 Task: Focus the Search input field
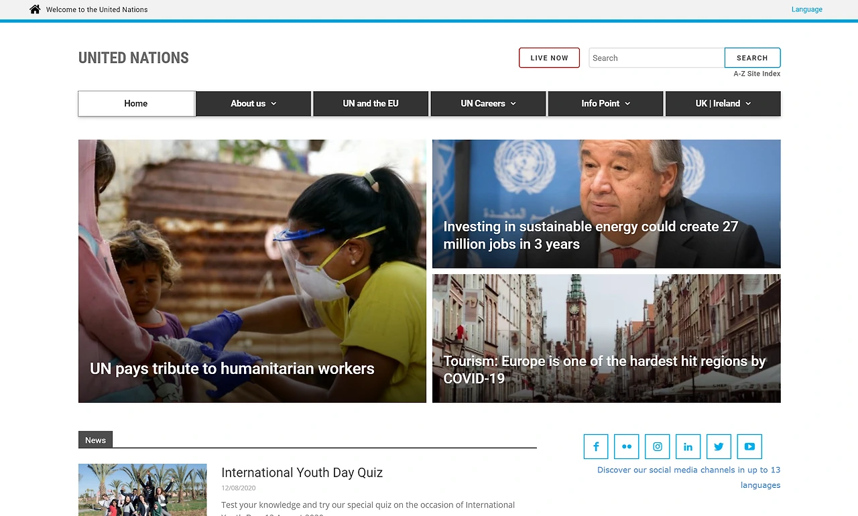pyautogui.click(x=656, y=58)
